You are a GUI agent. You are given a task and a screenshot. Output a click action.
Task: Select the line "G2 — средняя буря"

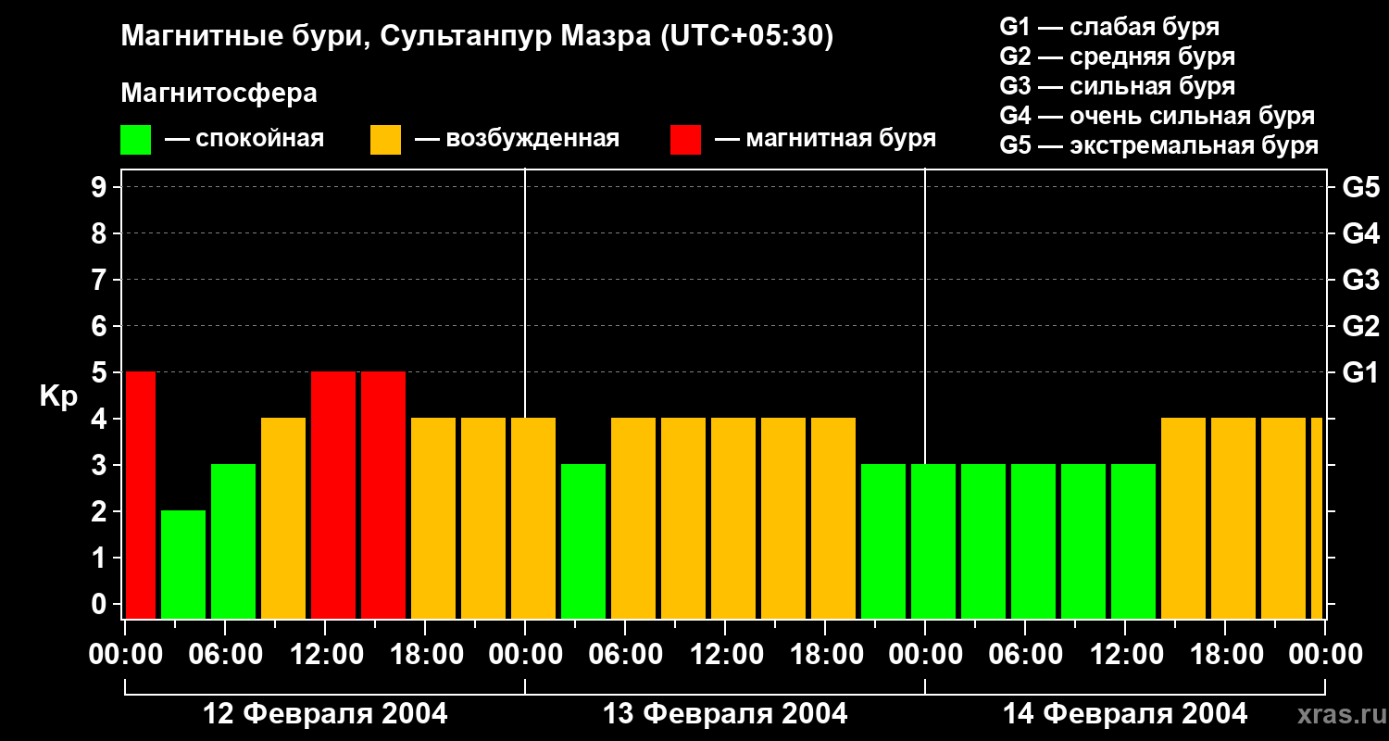(1118, 57)
